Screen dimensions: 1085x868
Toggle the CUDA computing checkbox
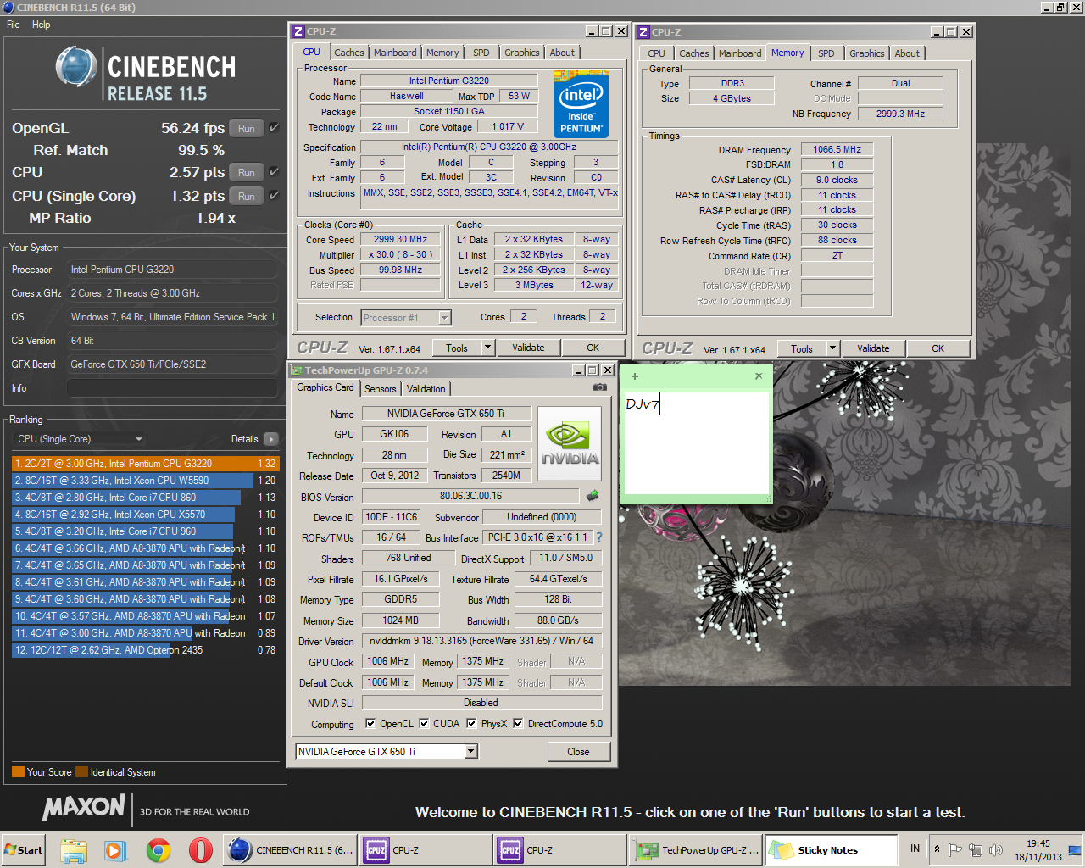click(x=424, y=724)
